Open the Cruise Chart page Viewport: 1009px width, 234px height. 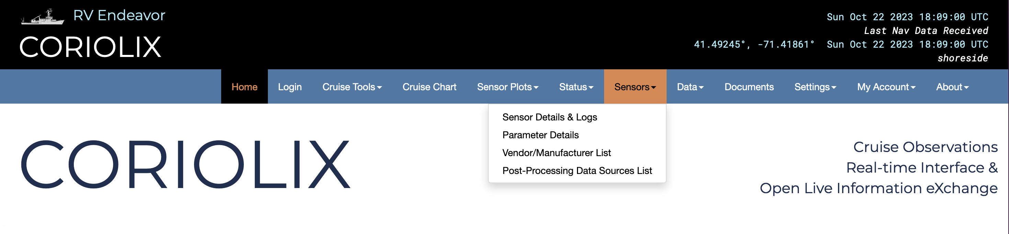point(429,87)
